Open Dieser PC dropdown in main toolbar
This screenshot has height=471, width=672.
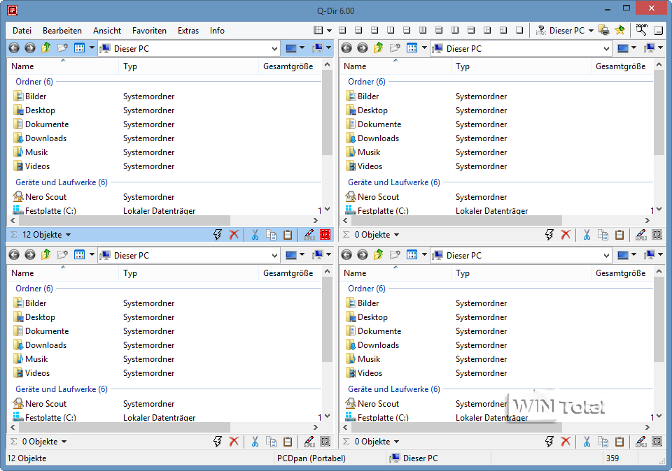591,30
